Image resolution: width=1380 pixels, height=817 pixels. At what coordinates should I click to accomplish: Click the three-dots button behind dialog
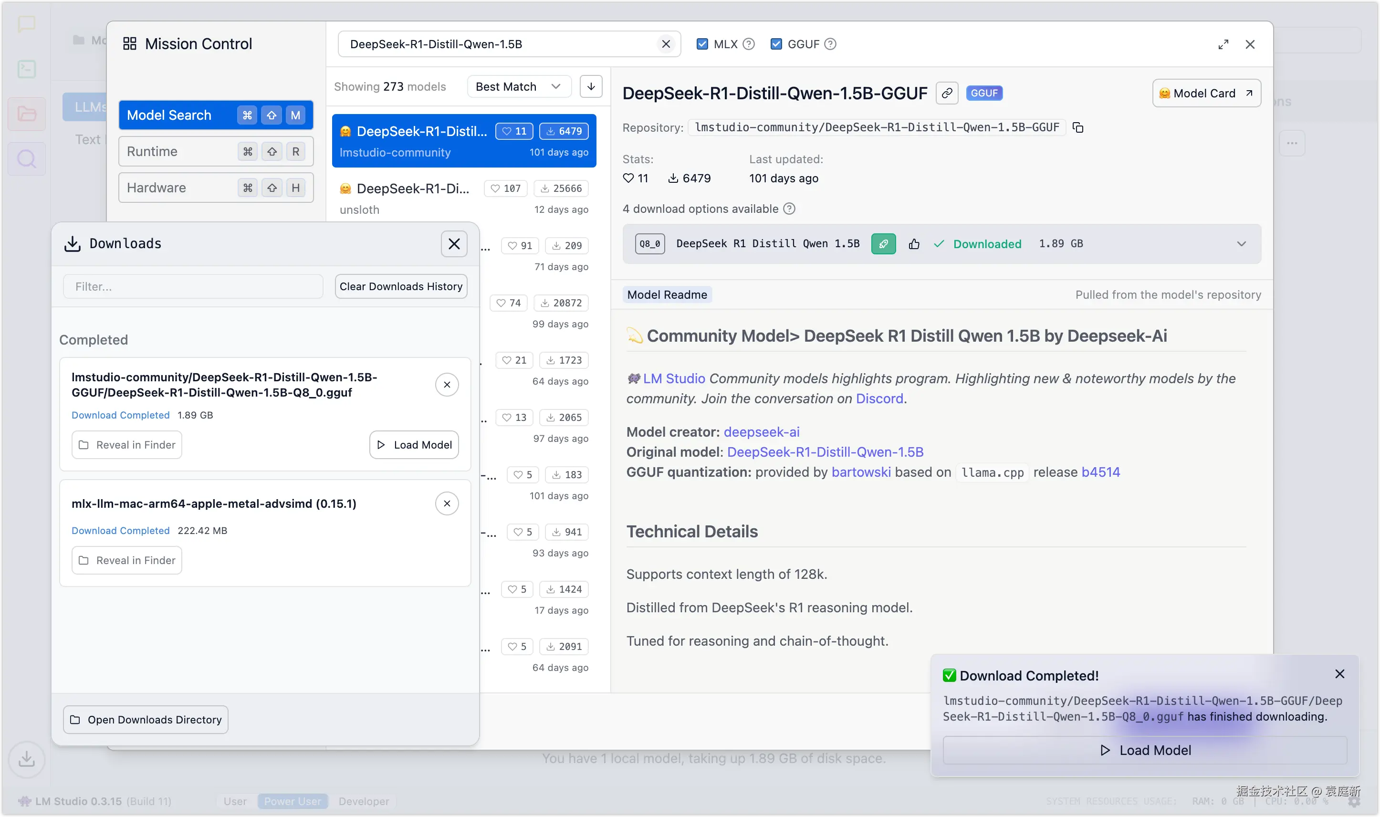pos(1291,143)
